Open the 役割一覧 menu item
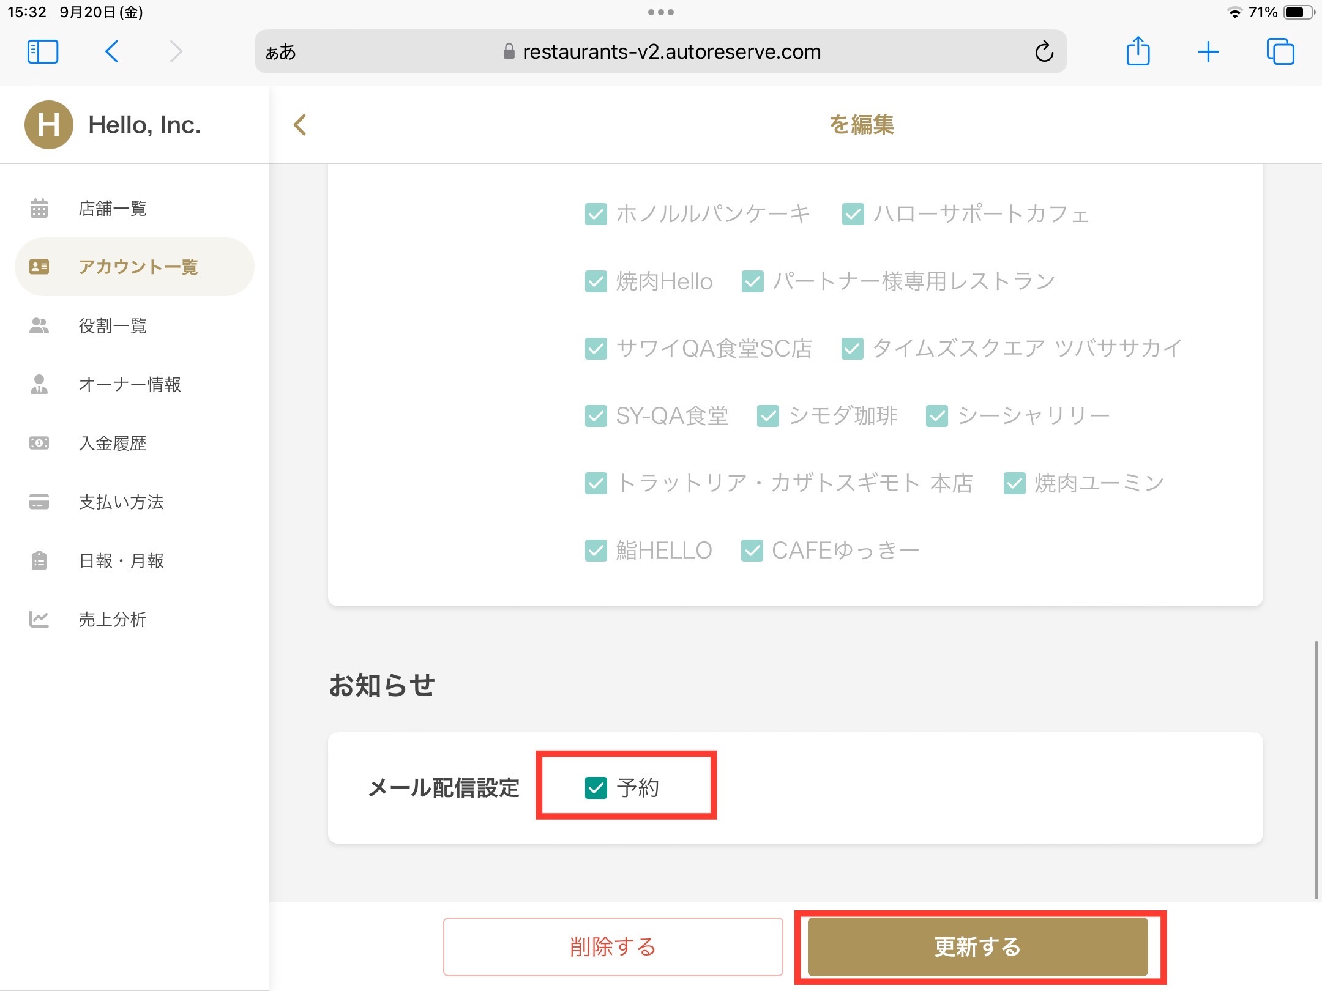This screenshot has width=1322, height=991. (x=113, y=326)
